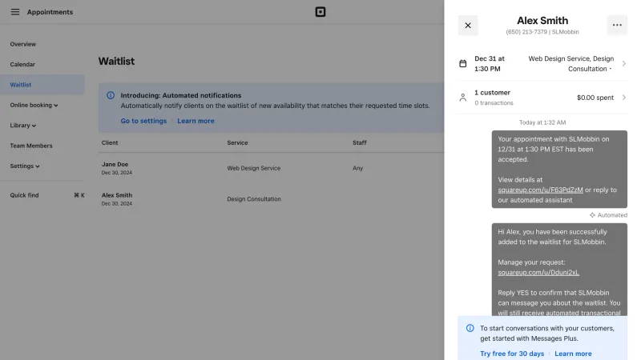
Task: Click the Square logo in header
Action: [320, 12]
